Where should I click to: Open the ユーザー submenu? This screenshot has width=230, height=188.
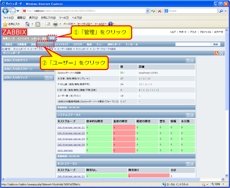45,44
